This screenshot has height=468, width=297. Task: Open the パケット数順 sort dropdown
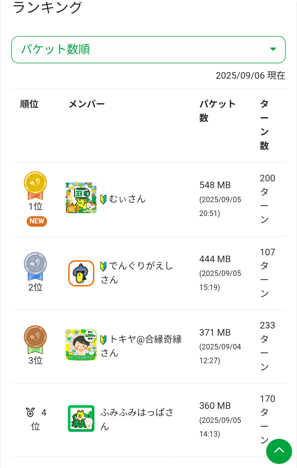pos(148,50)
